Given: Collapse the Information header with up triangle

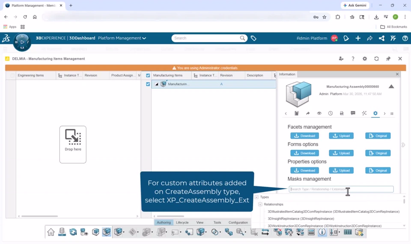Looking at the screenshot, I should pos(391,86).
